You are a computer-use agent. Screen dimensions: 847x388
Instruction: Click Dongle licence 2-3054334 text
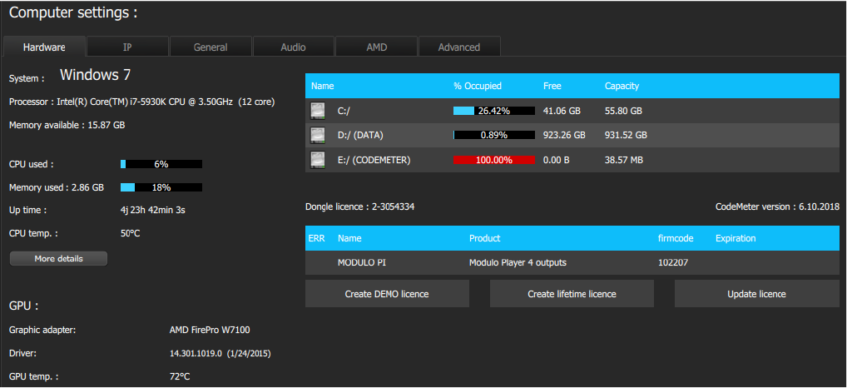359,206
